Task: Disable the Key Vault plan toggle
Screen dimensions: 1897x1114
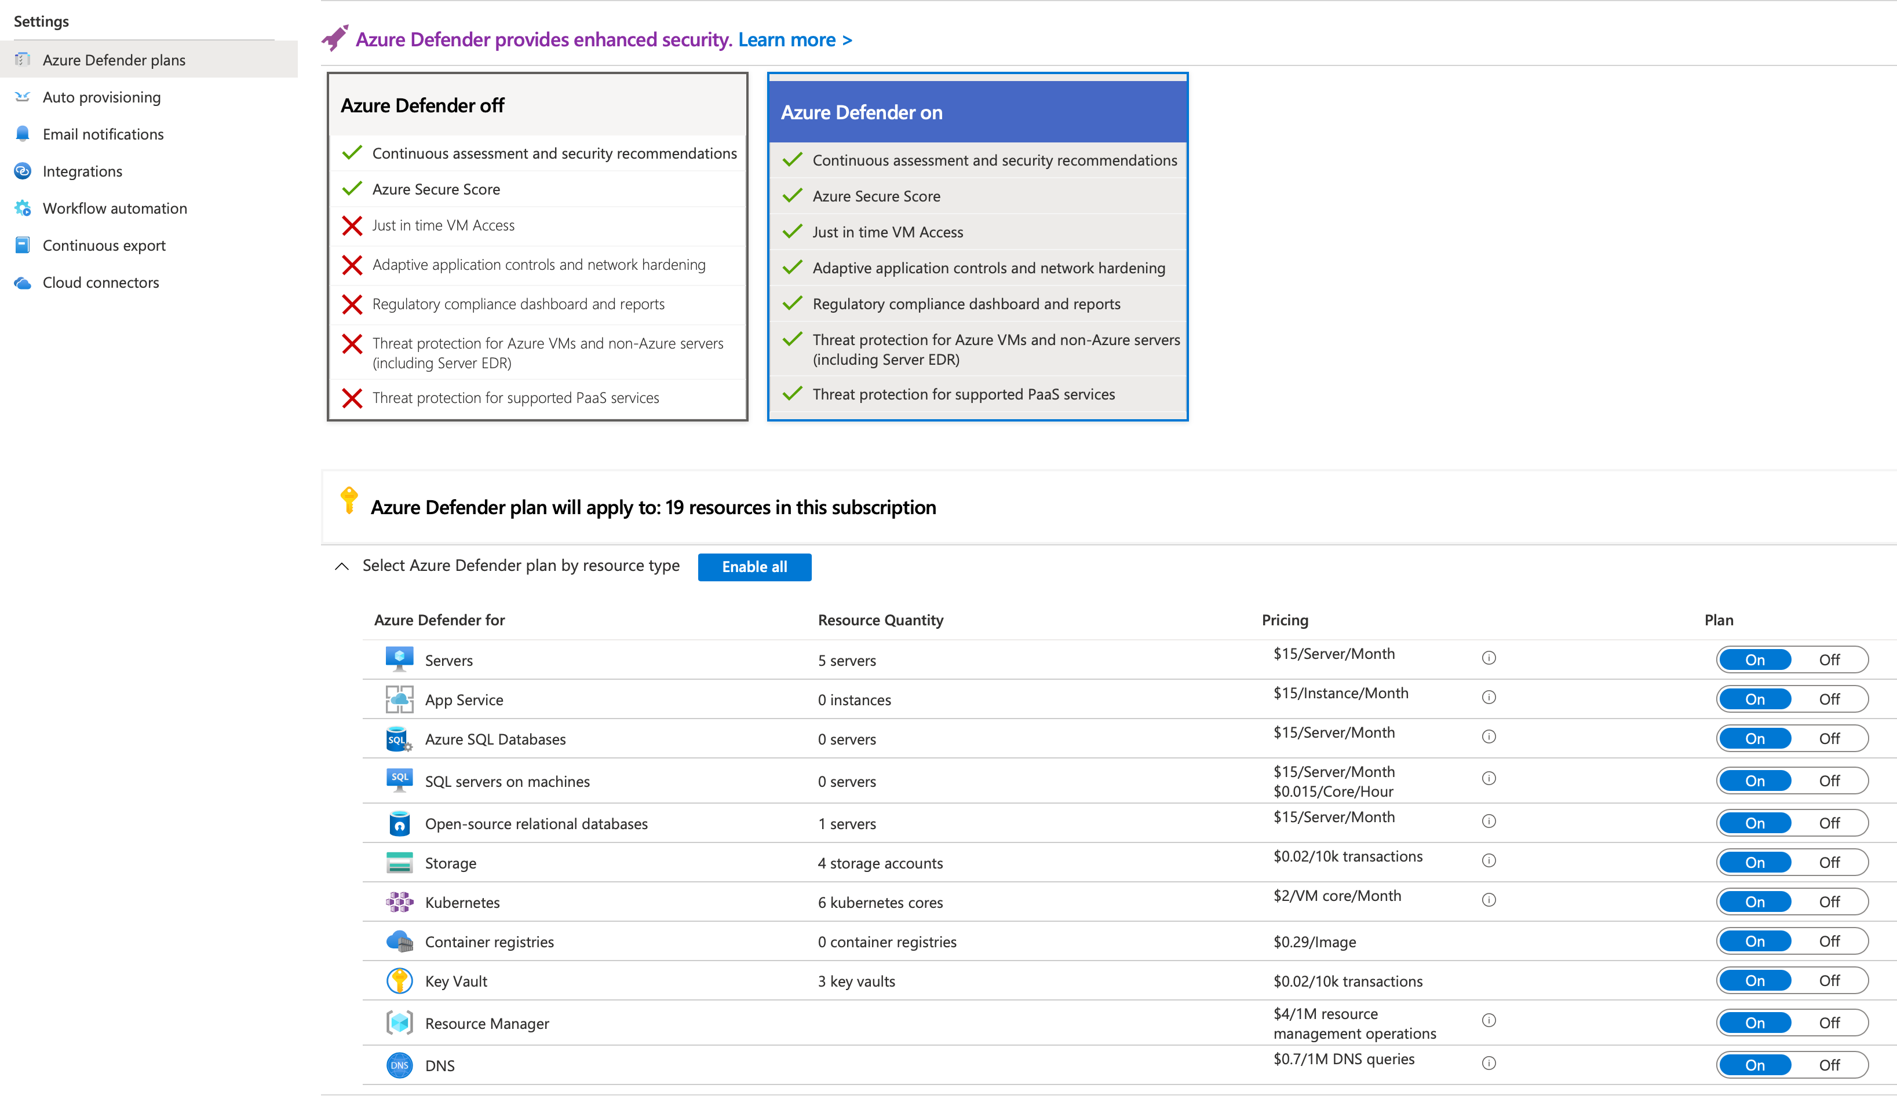Action: tap(1829, 981)
